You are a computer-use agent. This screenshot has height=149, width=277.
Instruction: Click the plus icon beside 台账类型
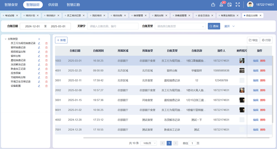39,39
